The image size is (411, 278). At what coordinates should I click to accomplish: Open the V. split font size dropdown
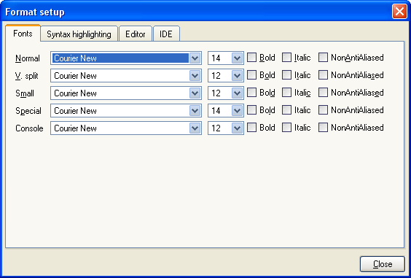237,76
